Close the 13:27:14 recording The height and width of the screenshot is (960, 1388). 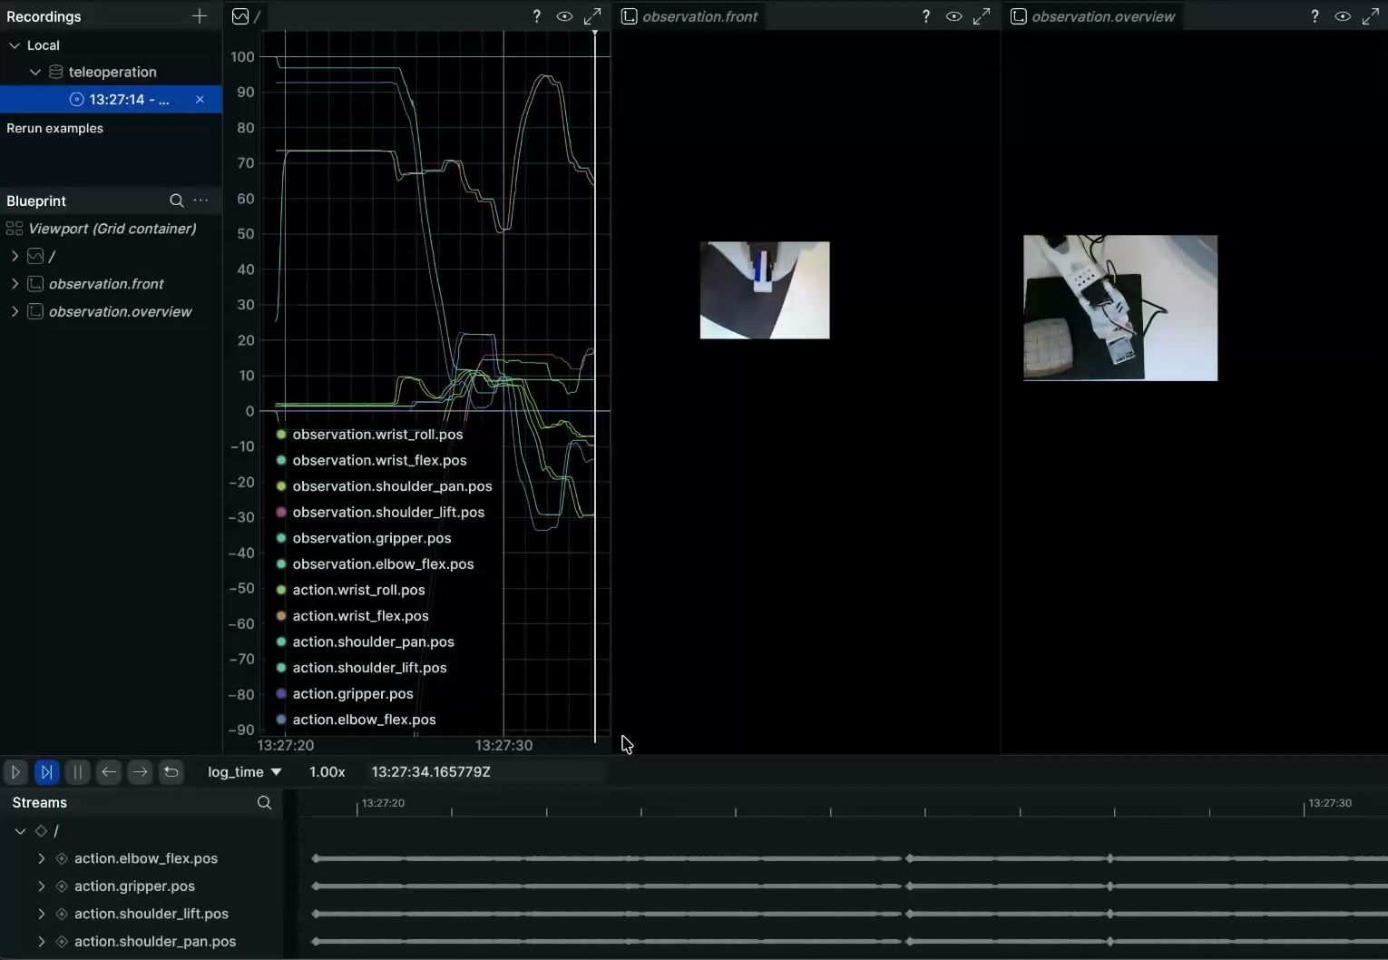coord(200,100)
